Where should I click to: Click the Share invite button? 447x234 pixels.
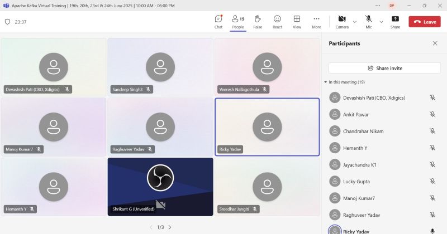pos(384,68)
